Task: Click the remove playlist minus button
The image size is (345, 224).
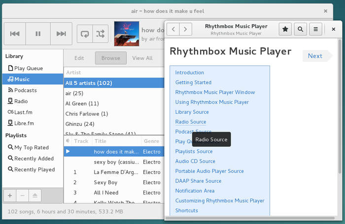Action: tap(22, 196)
